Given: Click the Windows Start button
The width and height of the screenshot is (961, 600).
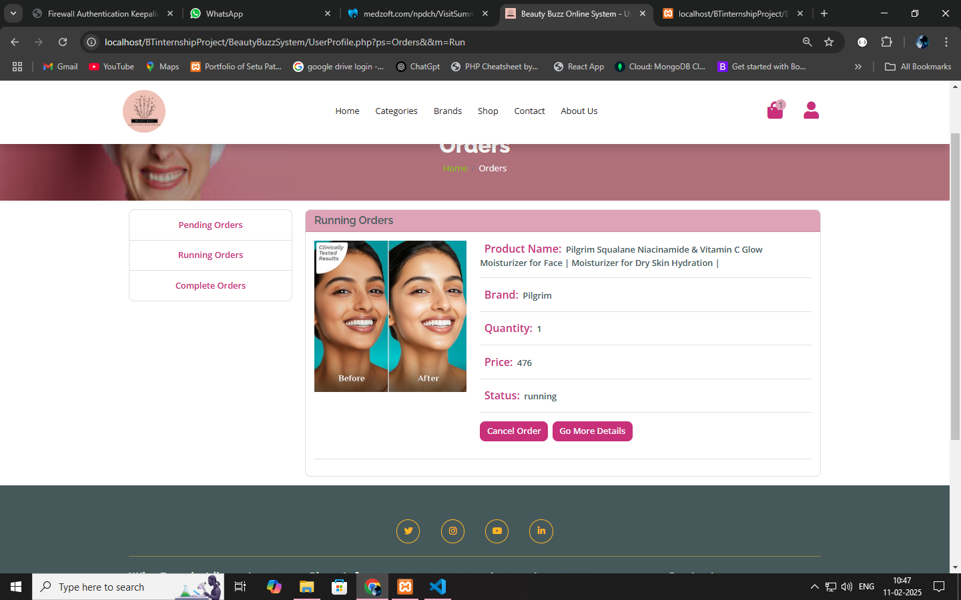Looking at the screenshot, I should click(16, 587).
